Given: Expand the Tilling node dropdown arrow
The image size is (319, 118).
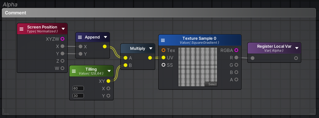Looking at the screenshot, I should pyautogui.click(x=109, y=71).
